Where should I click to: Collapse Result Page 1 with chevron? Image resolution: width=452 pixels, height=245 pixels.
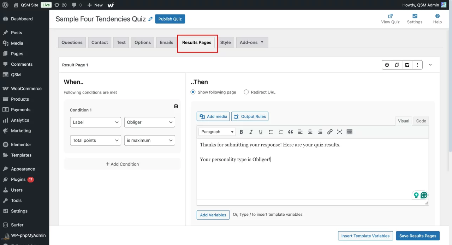pos(430,65)
